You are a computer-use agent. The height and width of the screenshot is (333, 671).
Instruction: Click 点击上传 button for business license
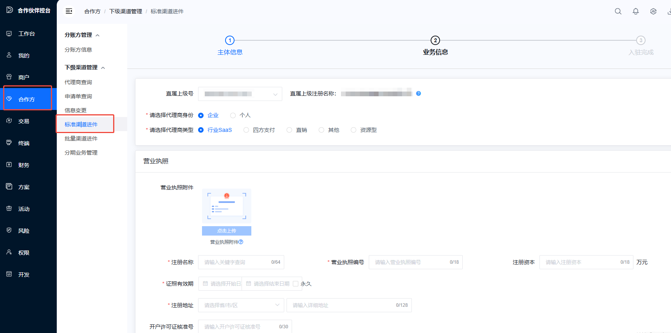tap(226, 231)
